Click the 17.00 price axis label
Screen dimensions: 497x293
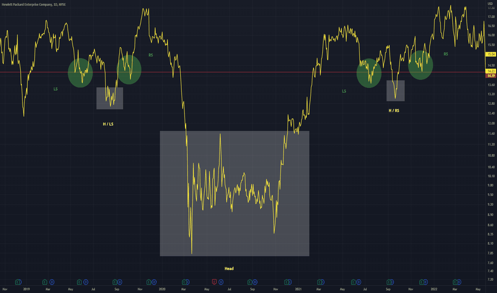click(x=491, y=17)
